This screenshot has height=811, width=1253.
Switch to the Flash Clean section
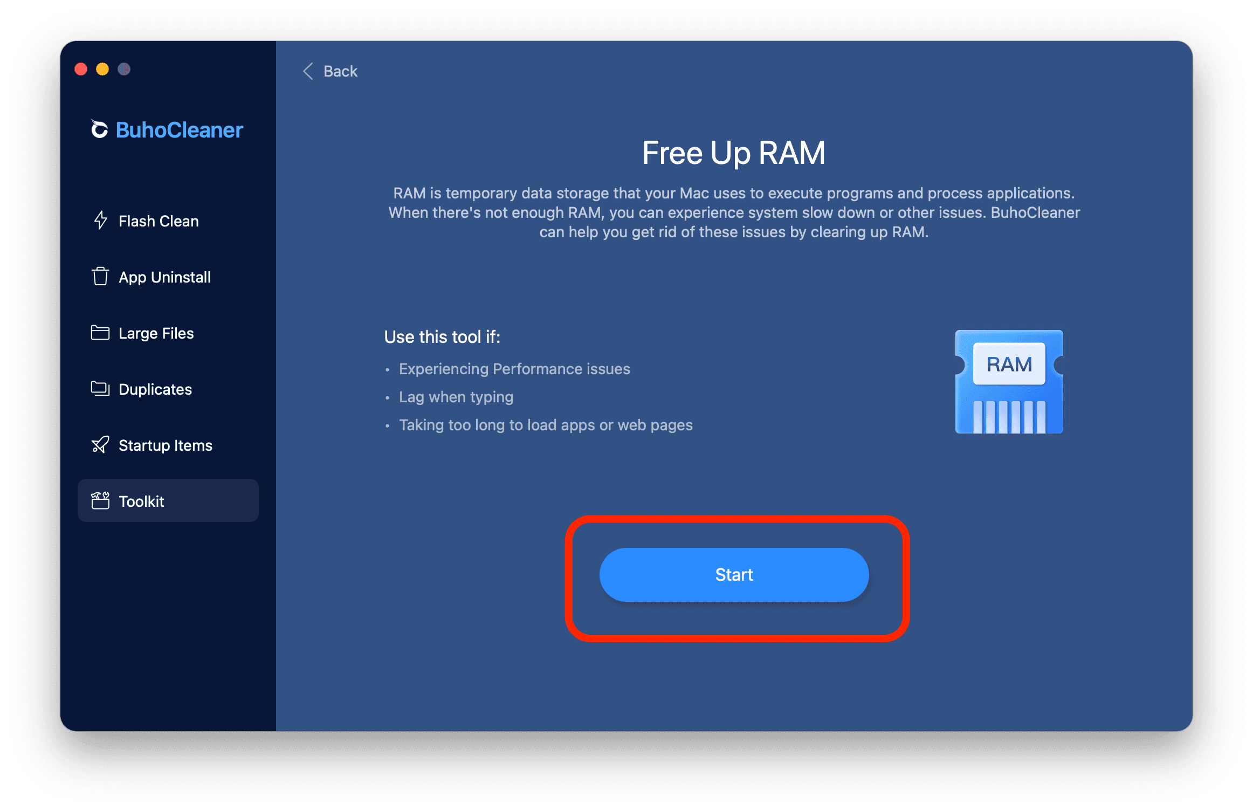click(158, 221)
